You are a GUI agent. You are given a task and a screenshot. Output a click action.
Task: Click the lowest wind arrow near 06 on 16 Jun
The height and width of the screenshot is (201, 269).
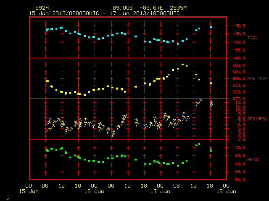point(113,134)
